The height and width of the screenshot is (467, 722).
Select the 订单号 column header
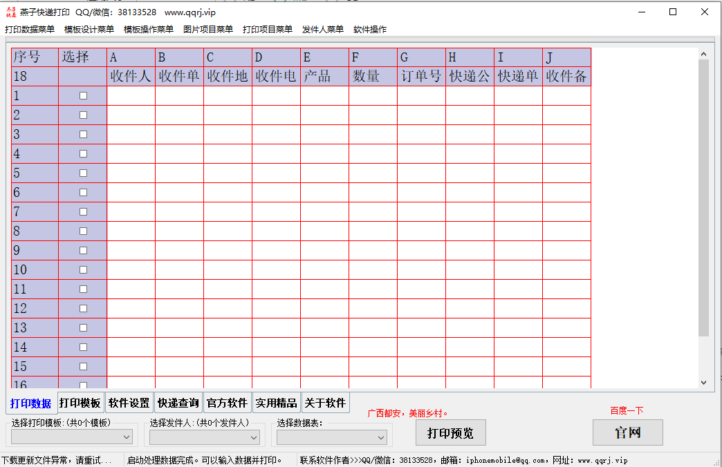point(421,77)
